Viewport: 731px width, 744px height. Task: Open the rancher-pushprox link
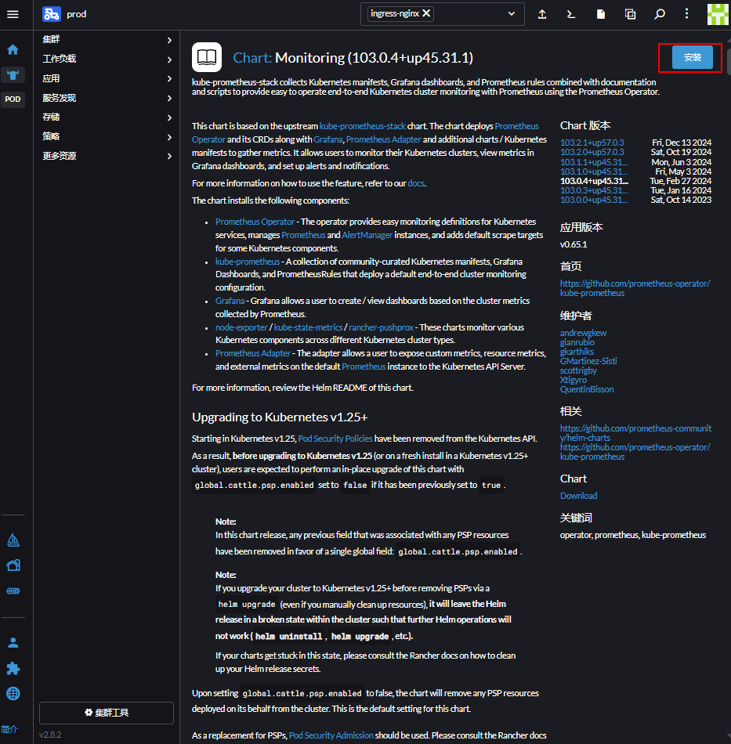(x=381, y=327)
